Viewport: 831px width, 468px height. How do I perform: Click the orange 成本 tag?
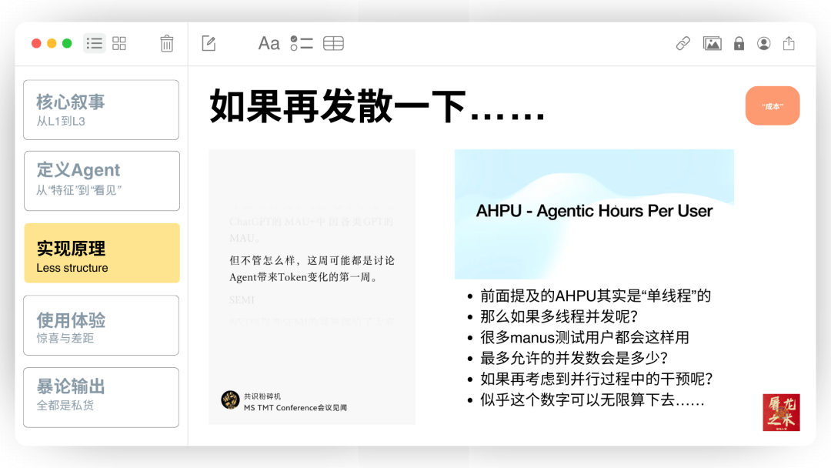[x=773, y=105]
